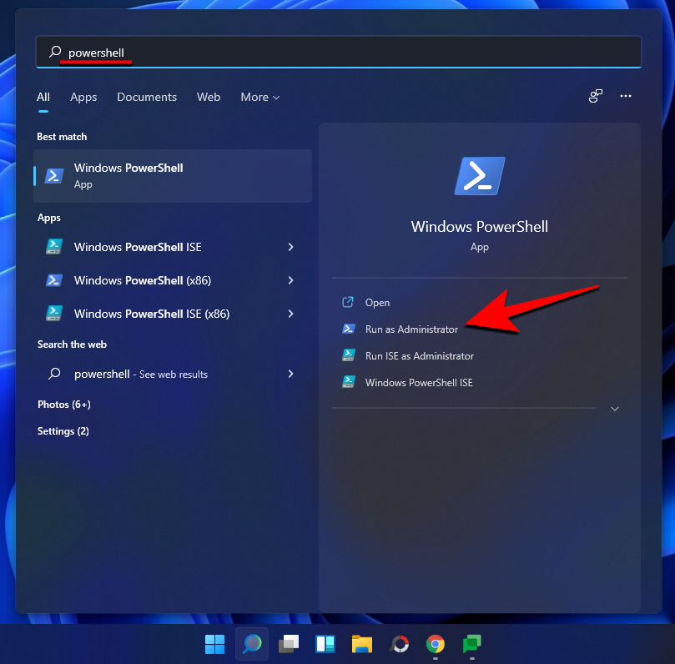The width and height of the screenshot is (675, 664).
Task: Expand the Windows PowerShell (x86) arrow
Action: click(290, 280)
